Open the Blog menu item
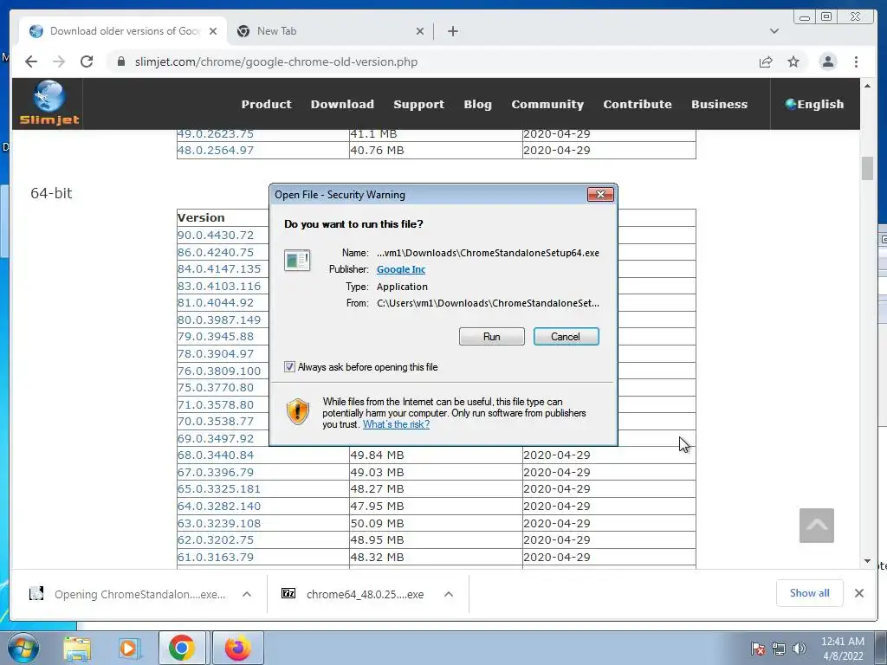The width and height of the screenshot is (887, 665). point(477,104)
